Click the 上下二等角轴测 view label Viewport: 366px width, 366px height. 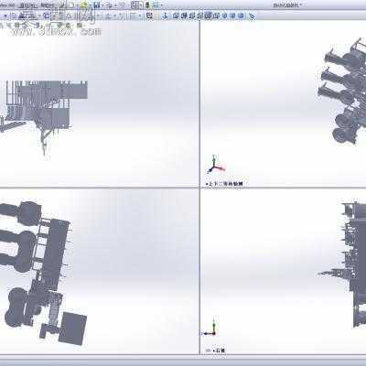[226, 184]
